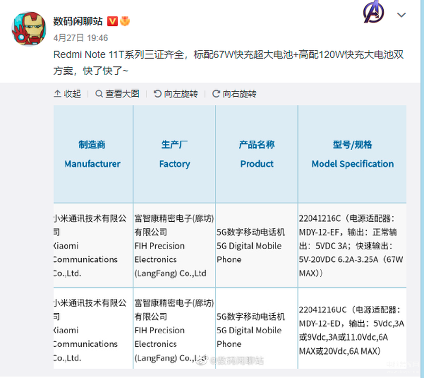Click the 22041216C model specification cell
The width and height of the screenshot is (424, 378).
click(x=352, y=245)
